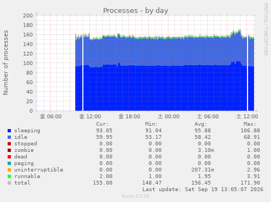Click runnable current value 2.00
Image resolution: width=271 pixels, height=202 pixels.
tap(106, 176)
